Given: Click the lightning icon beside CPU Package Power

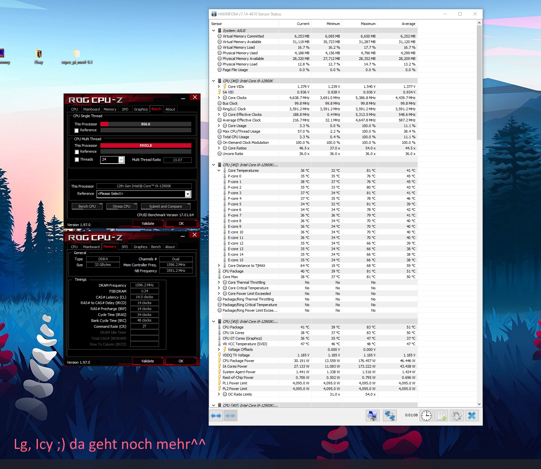Looking at the screenshot, I should tap(220, 361).
